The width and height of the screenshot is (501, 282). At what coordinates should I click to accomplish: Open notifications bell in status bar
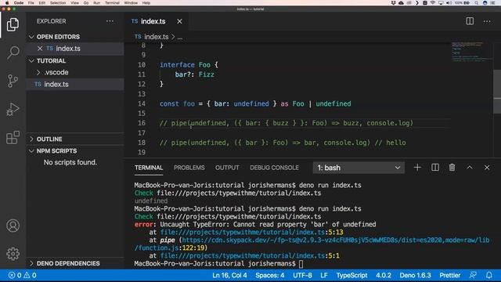tap(489, 275)
